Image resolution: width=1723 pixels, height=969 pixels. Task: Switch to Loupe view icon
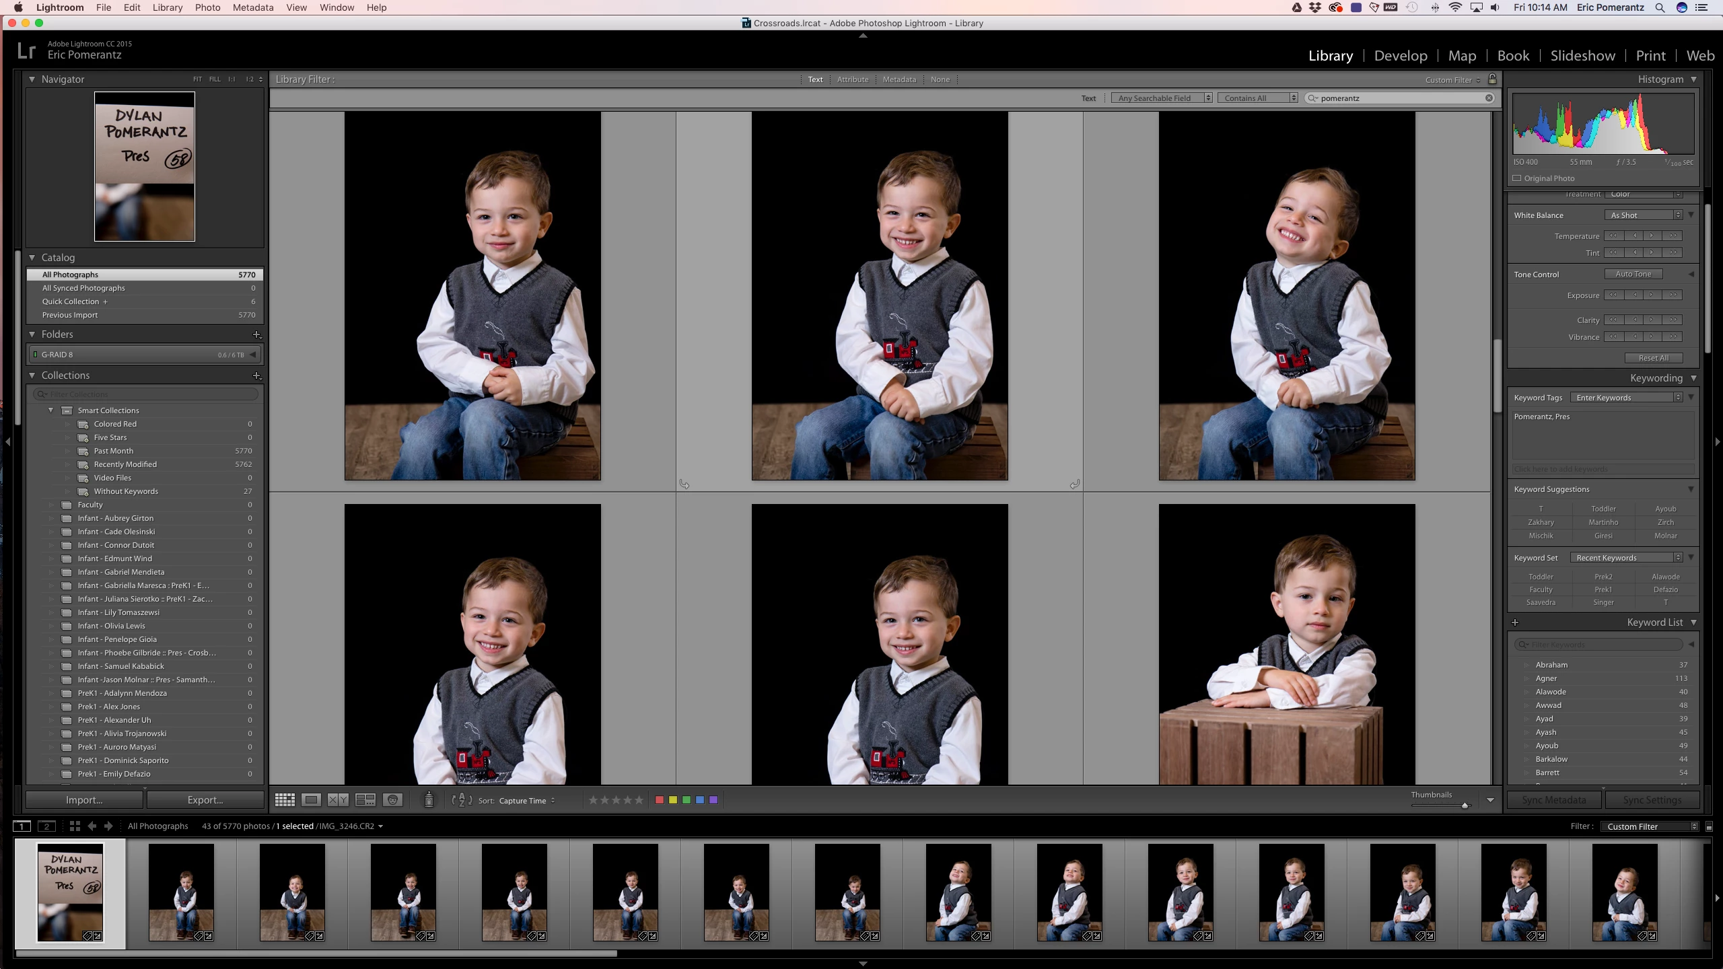(x=311, y=800)
